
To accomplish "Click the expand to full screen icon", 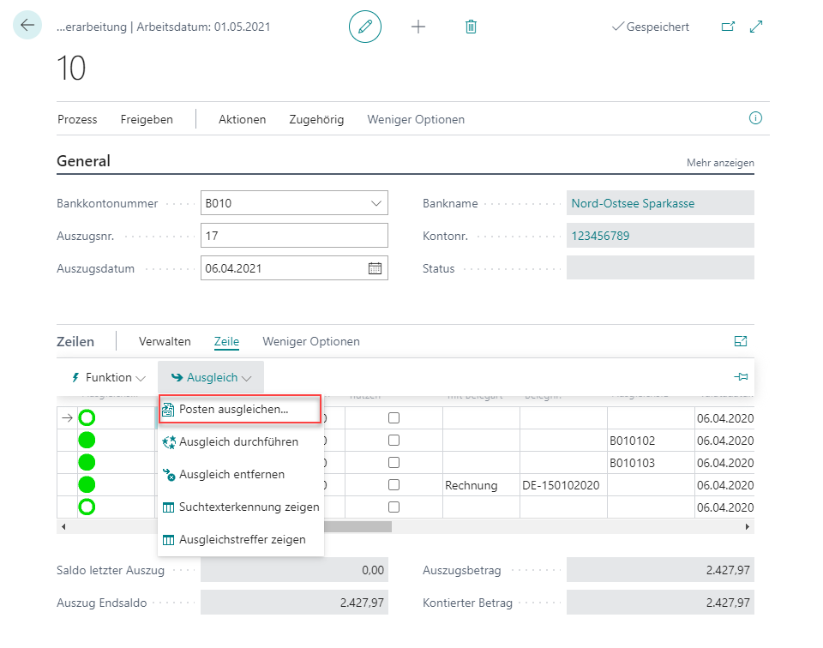I will click(x=756, y=27).
